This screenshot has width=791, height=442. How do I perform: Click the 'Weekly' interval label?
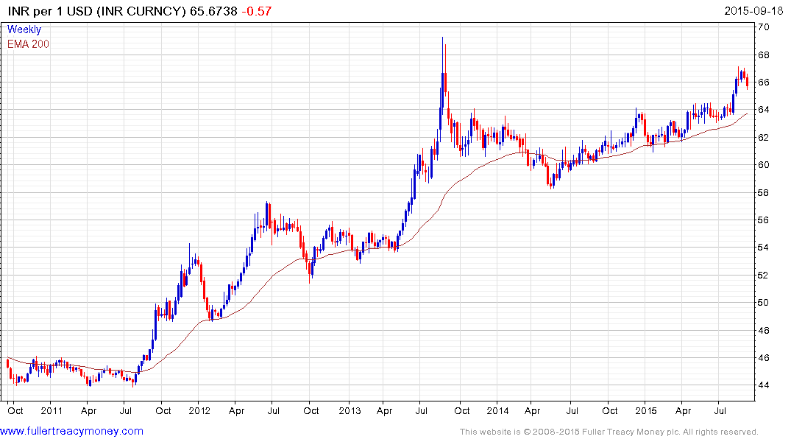[24, 29]
